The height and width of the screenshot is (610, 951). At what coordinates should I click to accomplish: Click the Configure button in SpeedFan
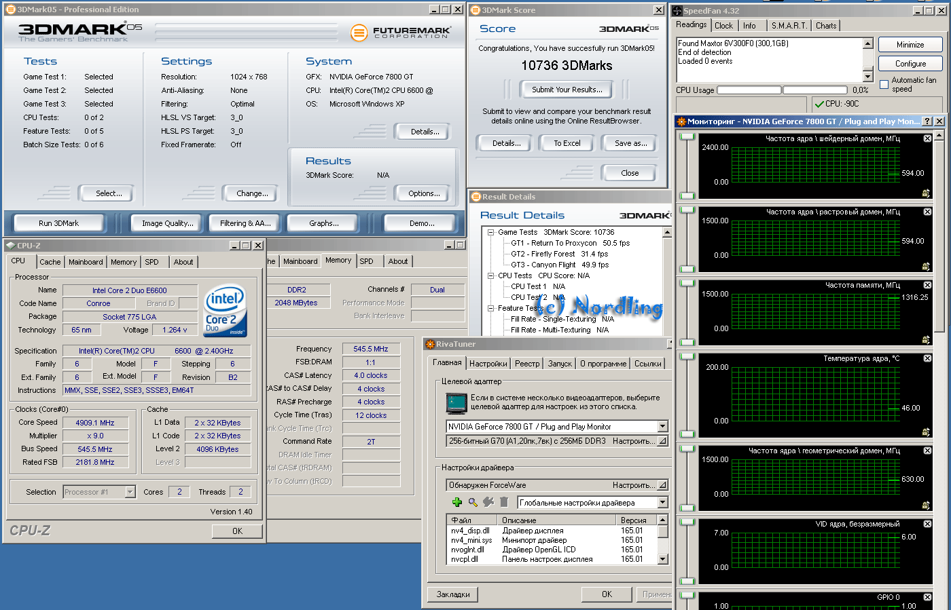(x=910, y=64)
